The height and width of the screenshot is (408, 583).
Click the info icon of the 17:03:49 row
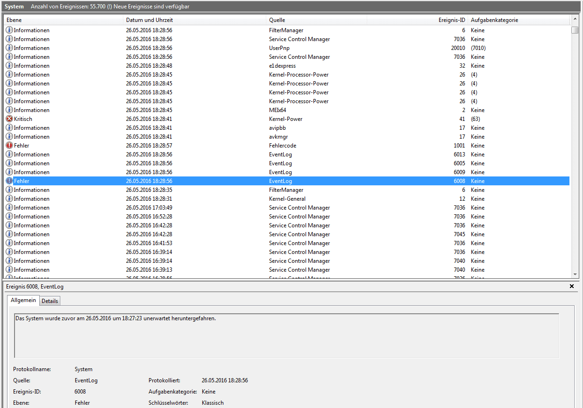[9, 208]
